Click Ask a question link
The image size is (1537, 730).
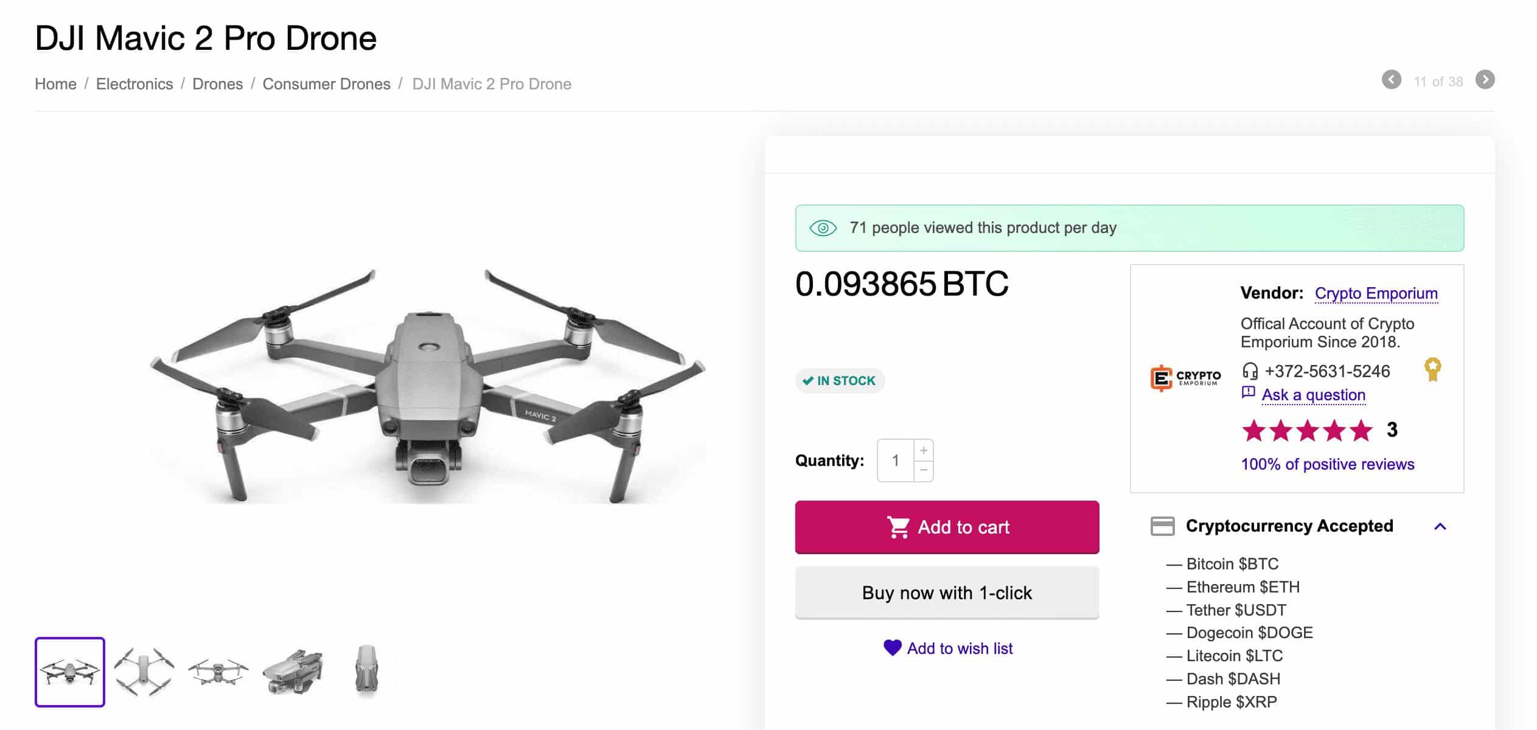tap(1313, 395)
